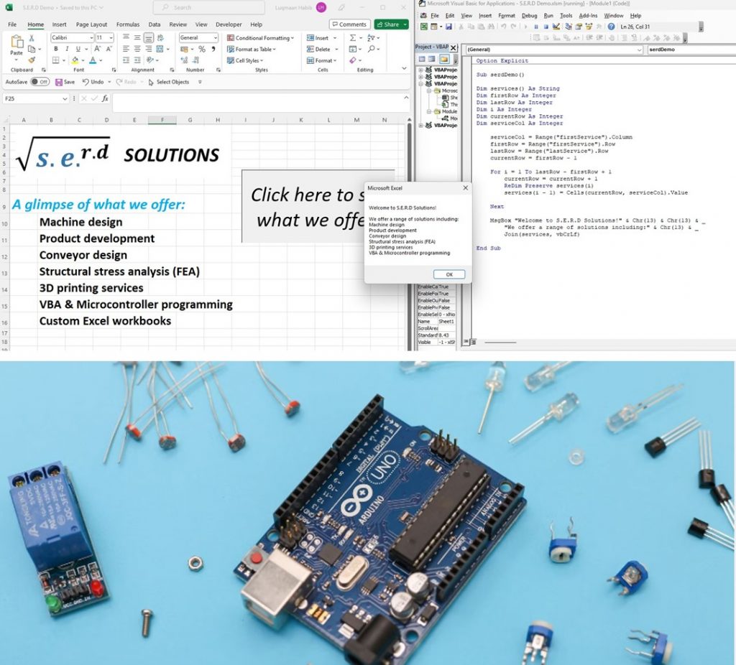The image size is (736, 665).
Task: Expand the first VBAProject tree node
Action: point(421,70)
